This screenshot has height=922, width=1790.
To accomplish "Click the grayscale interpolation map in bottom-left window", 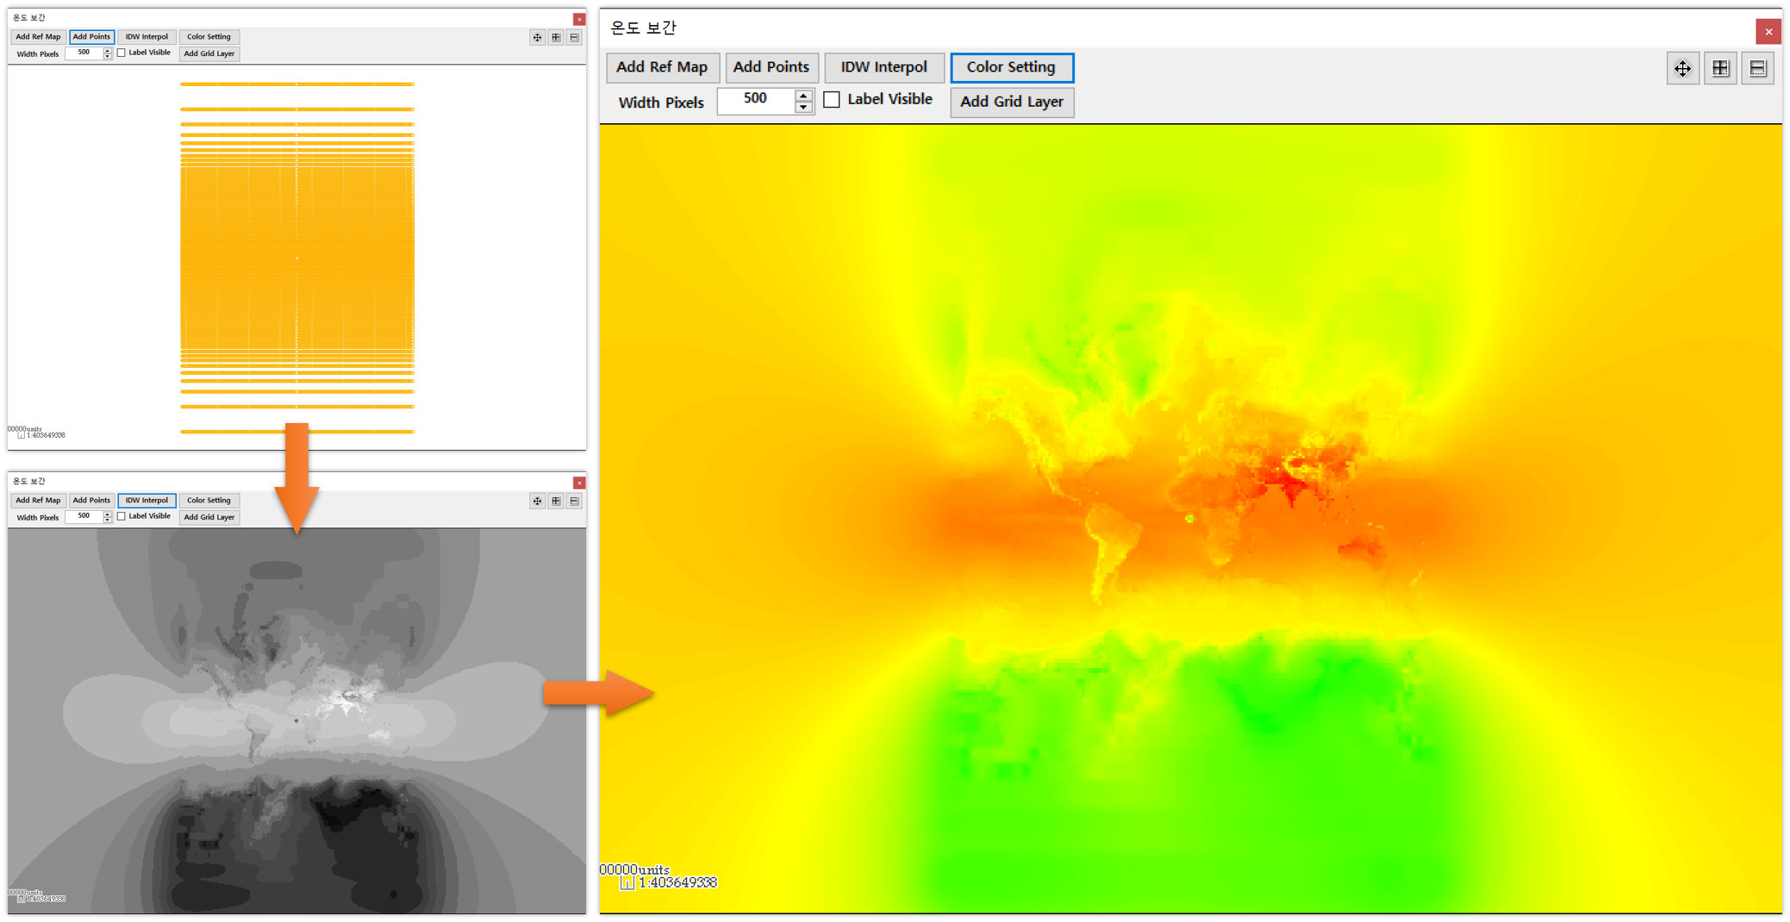I will 296,720.
